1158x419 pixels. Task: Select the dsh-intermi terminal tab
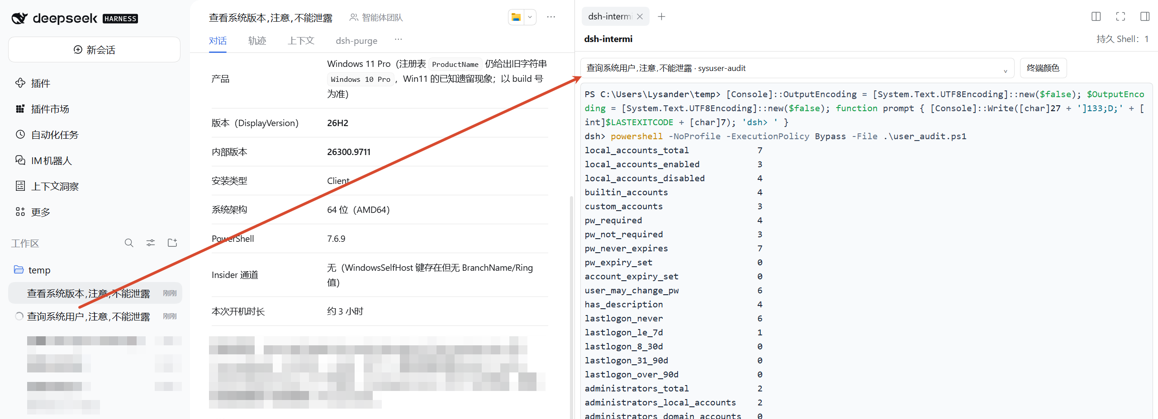pyautogui.click(x=610, y=17)
